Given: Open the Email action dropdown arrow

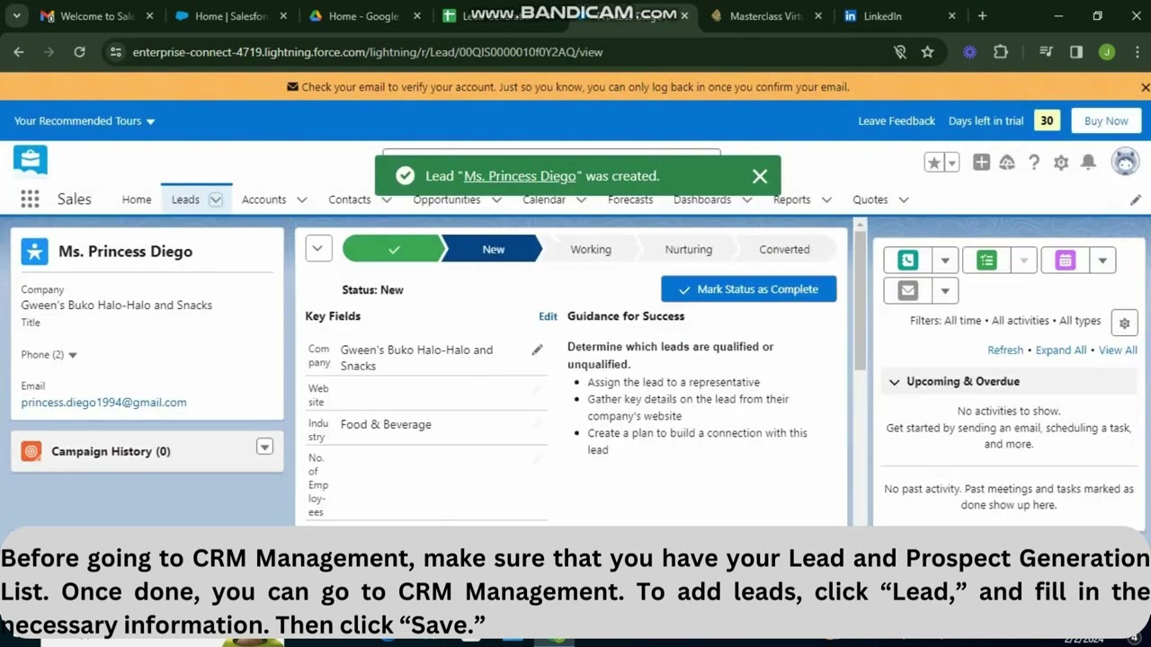Looking at the screenshot, I should click(x=945, y=290).
